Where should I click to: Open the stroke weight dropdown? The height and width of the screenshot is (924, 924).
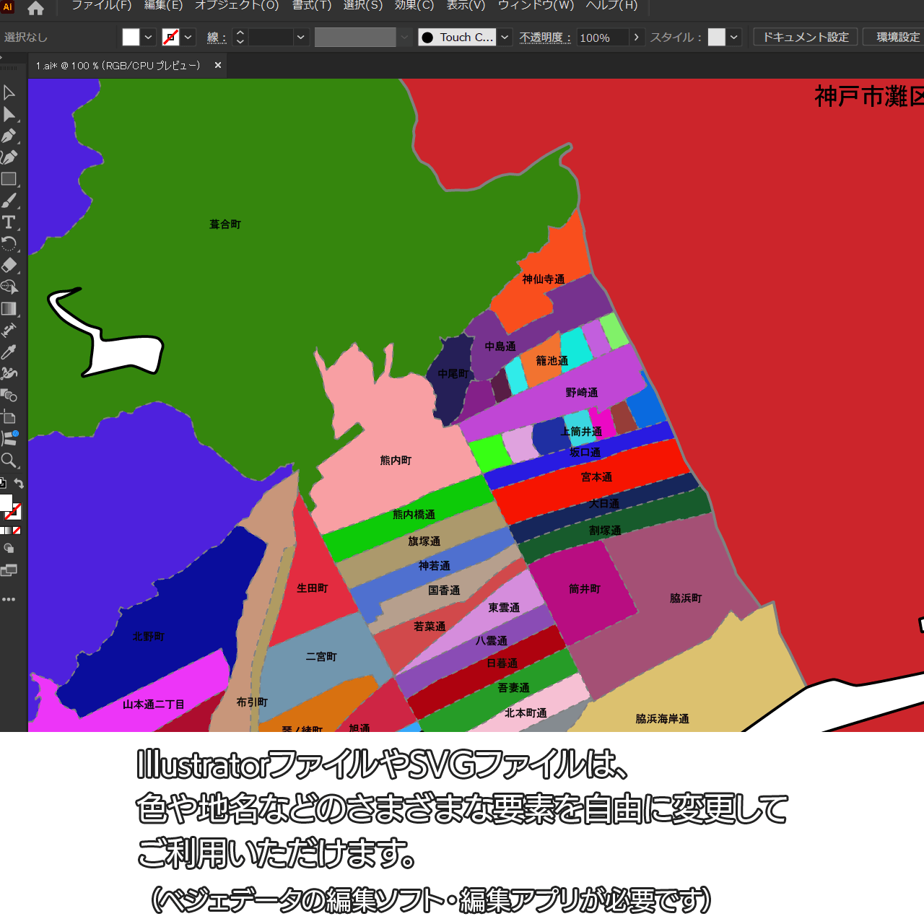[301, 38]
